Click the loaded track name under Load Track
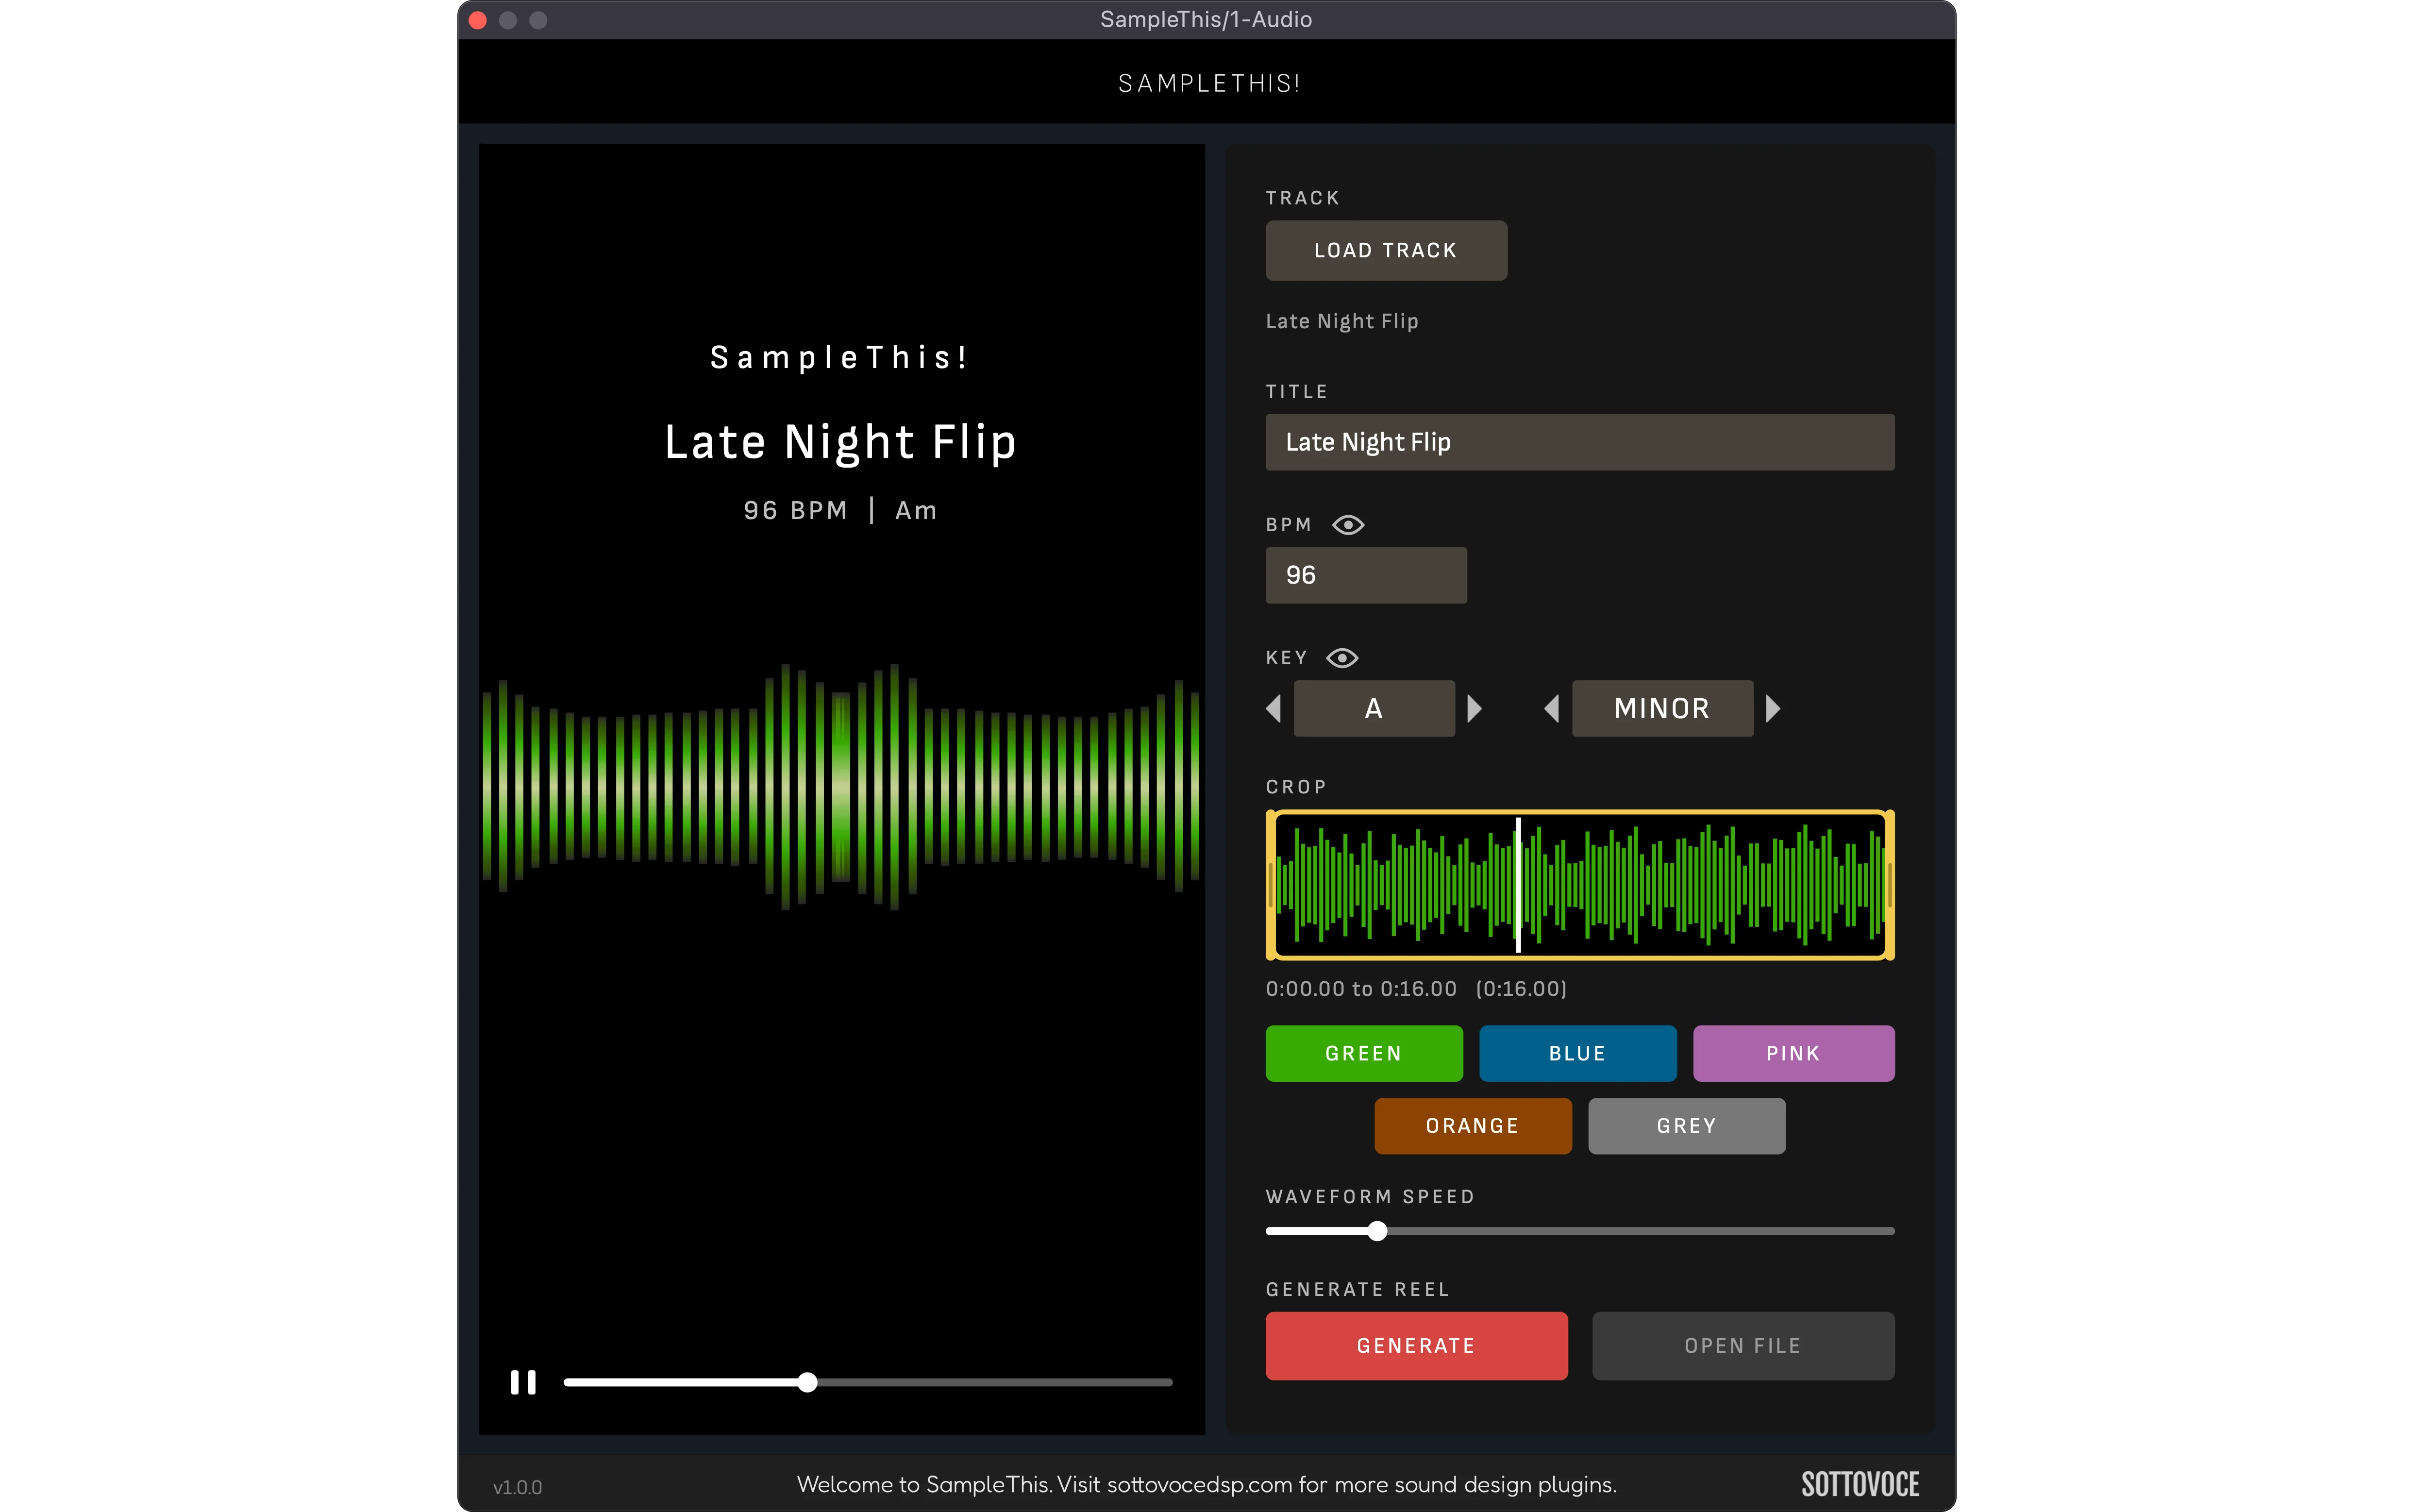Image resolution: width=2414 pixels, height=1512 pixels. tap(1342, 321)
